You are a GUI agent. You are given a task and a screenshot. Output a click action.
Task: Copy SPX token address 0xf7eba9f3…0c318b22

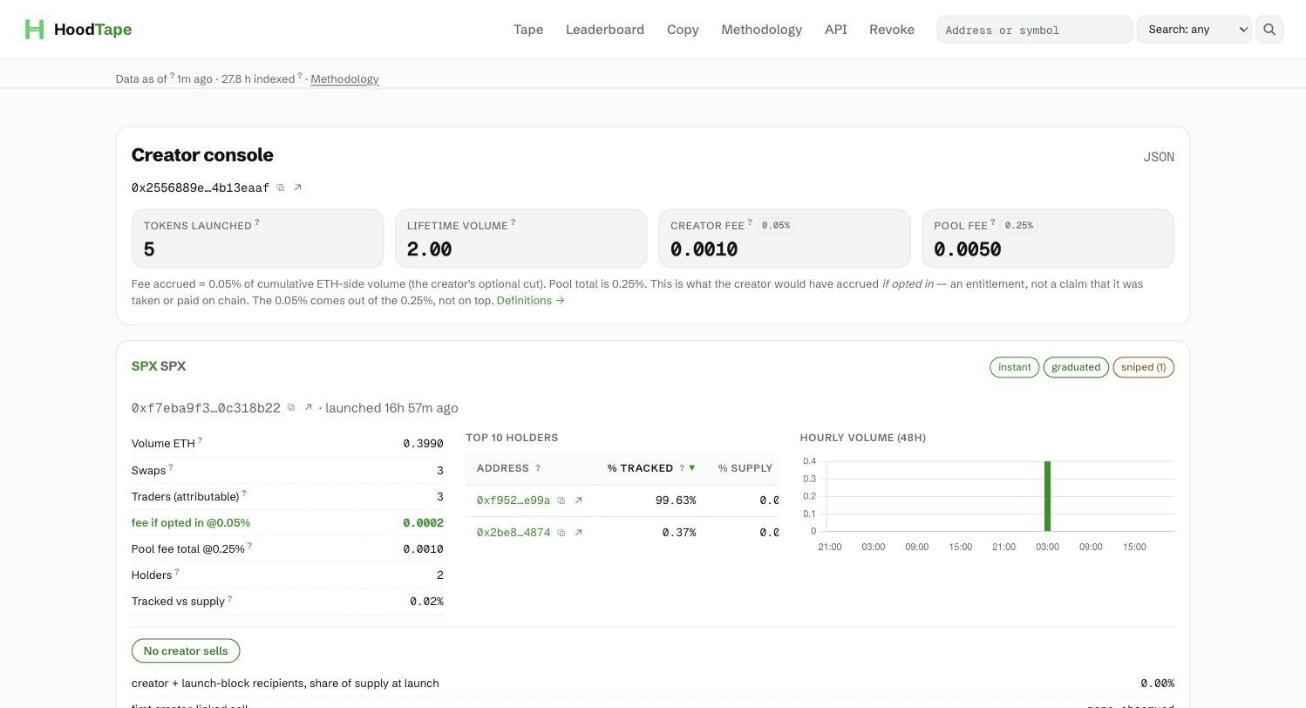tap(291, 407)
